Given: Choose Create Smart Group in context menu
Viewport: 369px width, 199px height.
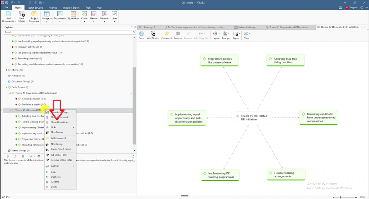Looking at the screenshot, I should point(60,149).
